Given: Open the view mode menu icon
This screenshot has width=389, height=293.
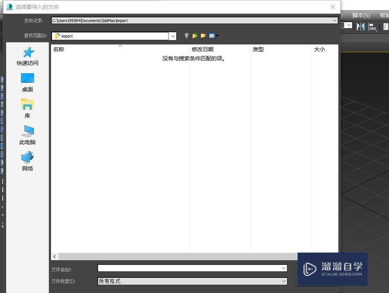Looking at the screenshot, I should pyautogui.click(x=212, y=35).
